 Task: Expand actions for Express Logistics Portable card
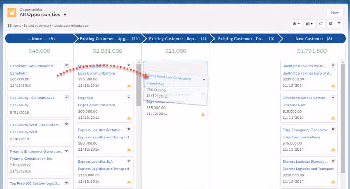[129, 129]
